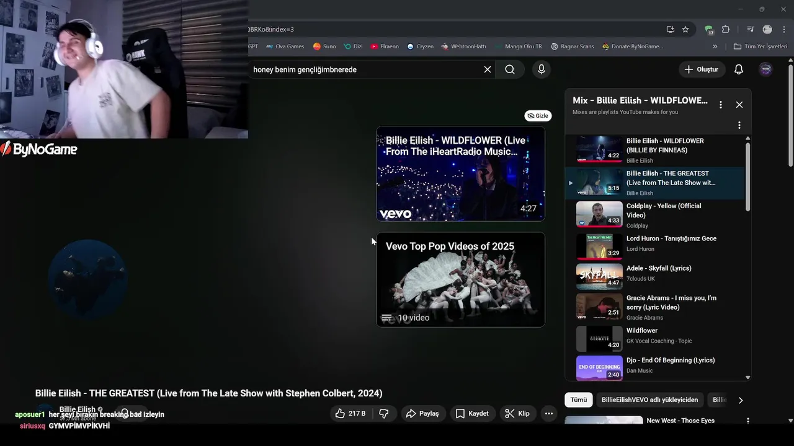Viewport: 794px width, 446px height.
Task: Click the YouTube search input field
Action: pos(366,69)
